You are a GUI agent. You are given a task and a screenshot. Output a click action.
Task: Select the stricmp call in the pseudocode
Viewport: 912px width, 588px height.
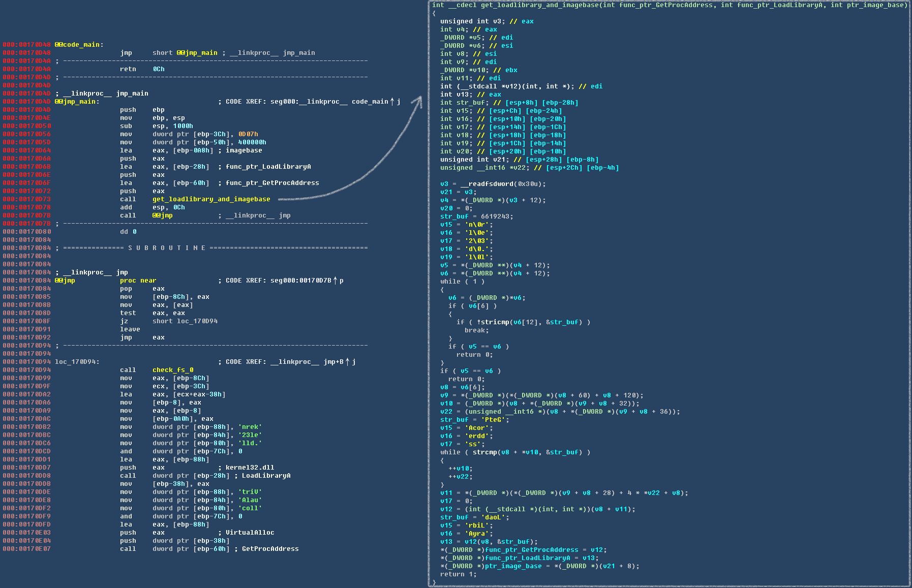(494, 322)
